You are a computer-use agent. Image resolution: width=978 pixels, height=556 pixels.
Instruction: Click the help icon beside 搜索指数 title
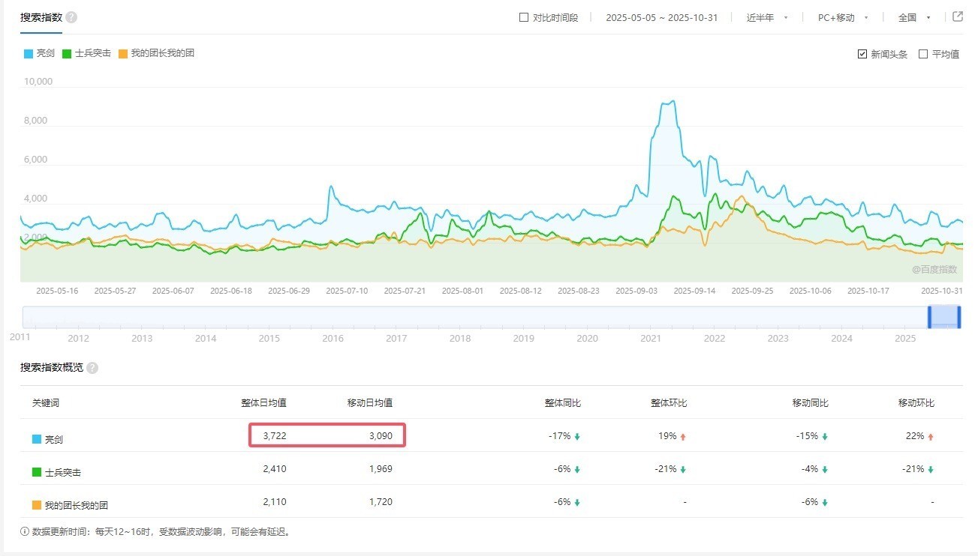pos(71,17)
